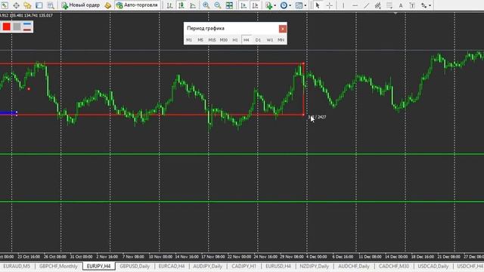The image size is (484, 272).
Task: Click the Templates icon
Action: [x=299, y=5]
